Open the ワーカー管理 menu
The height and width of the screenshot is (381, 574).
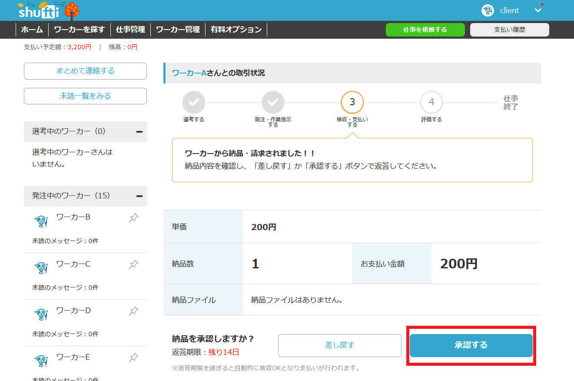(x=178, y=30)
